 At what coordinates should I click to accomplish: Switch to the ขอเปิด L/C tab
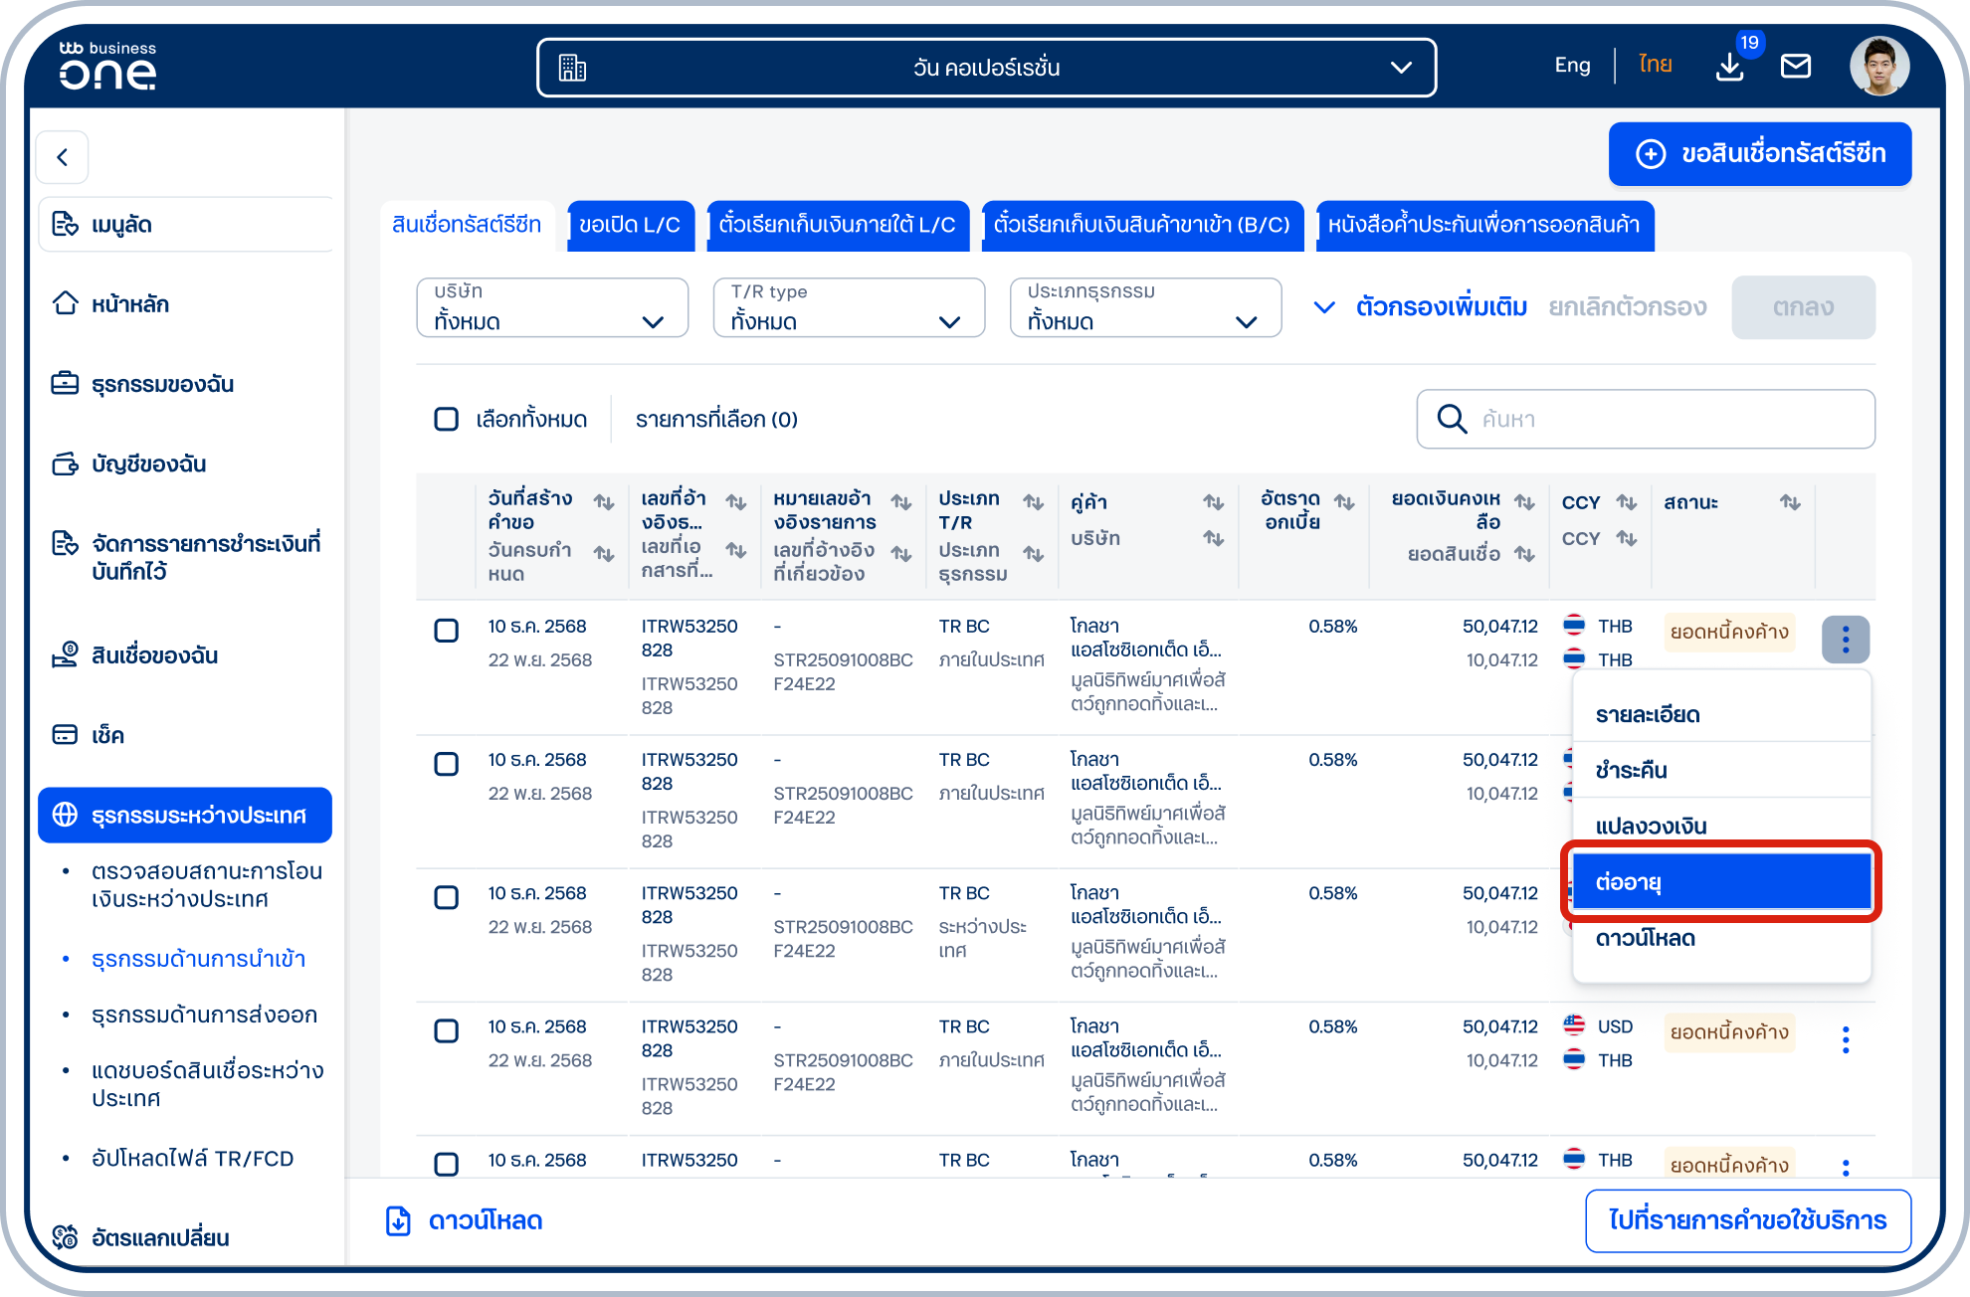(x=630, y=225)
